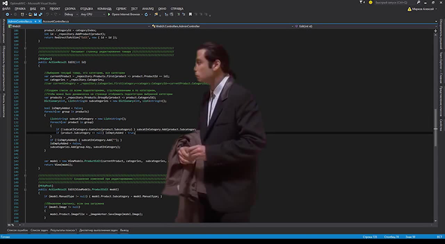Click the Save All toolbar icon
This screenshot has height=244, width=445.
[x=41, y=14]
